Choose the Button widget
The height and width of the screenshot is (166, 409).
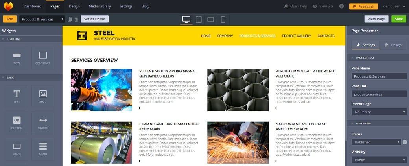point(17,123)
